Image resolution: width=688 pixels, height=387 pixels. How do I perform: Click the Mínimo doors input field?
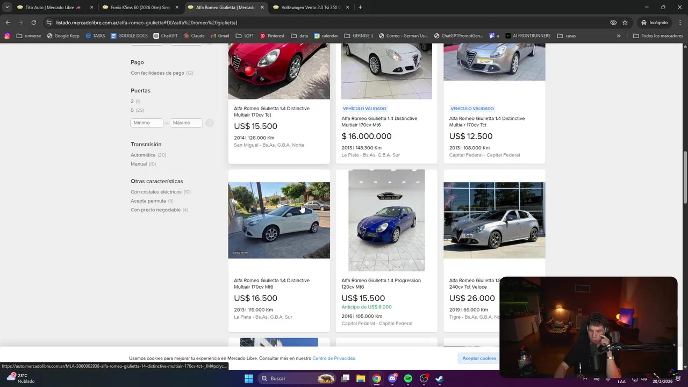point(147,123)
